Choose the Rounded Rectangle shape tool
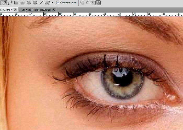The height and width of the screenshot is (130, 183). click(22, 3)
